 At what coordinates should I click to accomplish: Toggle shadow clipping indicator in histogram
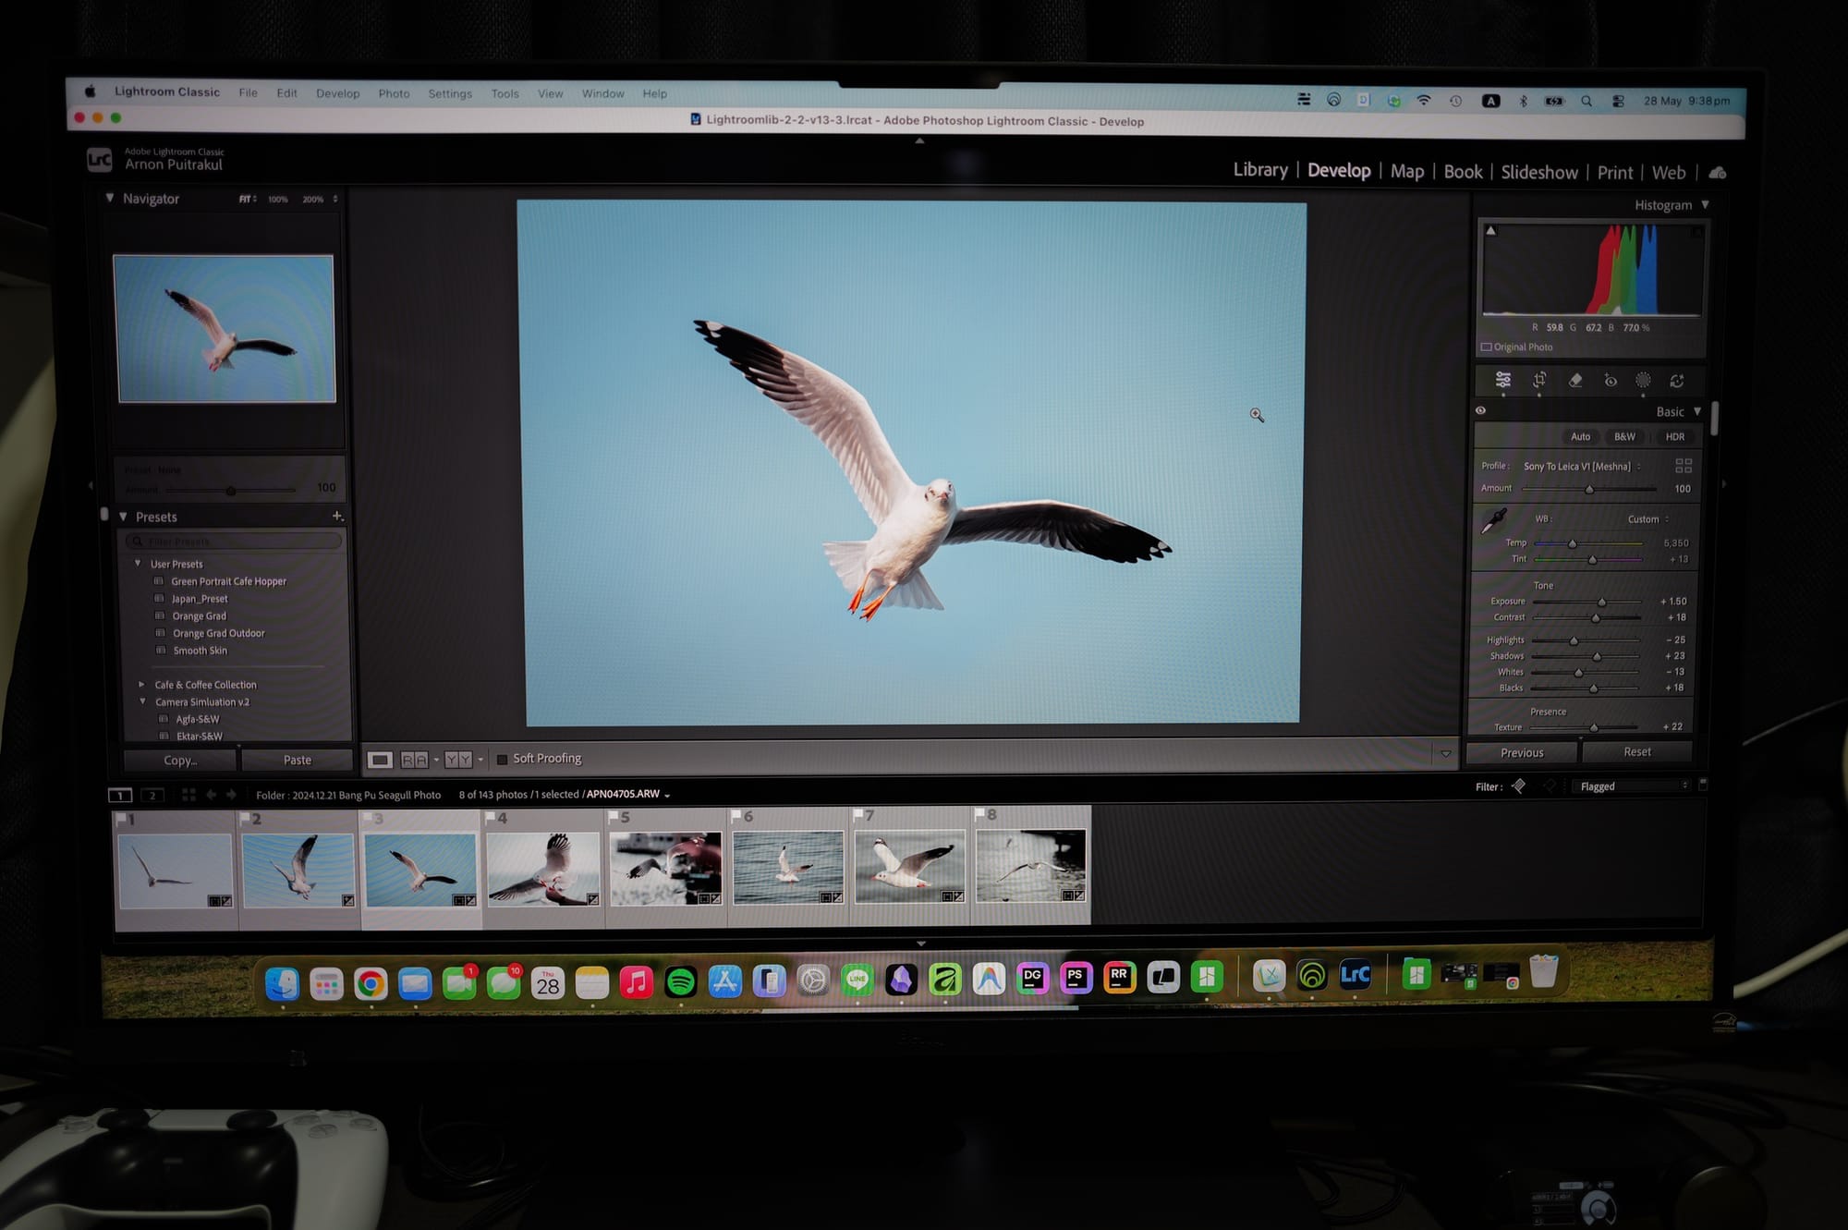coord(1490,231)
